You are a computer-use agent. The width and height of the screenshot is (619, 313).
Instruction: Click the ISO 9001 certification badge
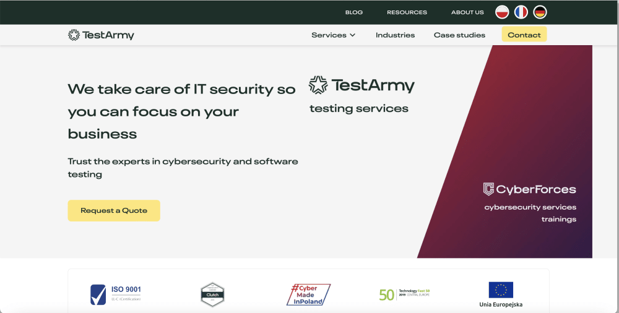[116, 294]
